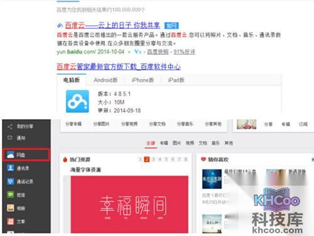
Task: Select the 视频 filter
Action: coord(190,143)
